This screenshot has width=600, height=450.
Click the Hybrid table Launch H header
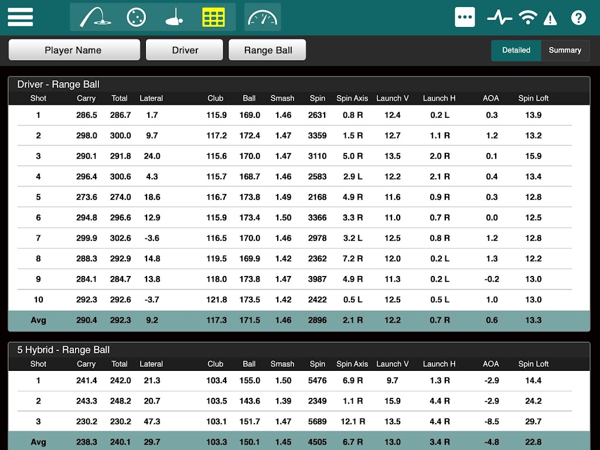tap(439, 364)
